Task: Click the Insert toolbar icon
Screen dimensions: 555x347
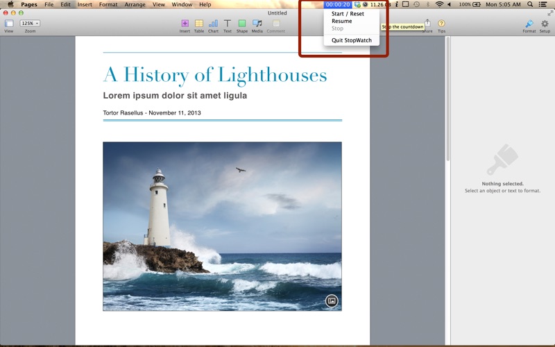Action: click(185, 24)
